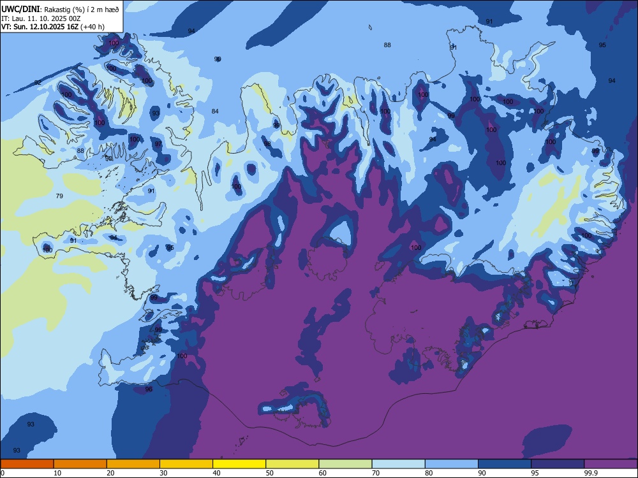Viewport: 638px width, 478px height.
Task: Click the legend label 30
Action: tap(163, 473)
